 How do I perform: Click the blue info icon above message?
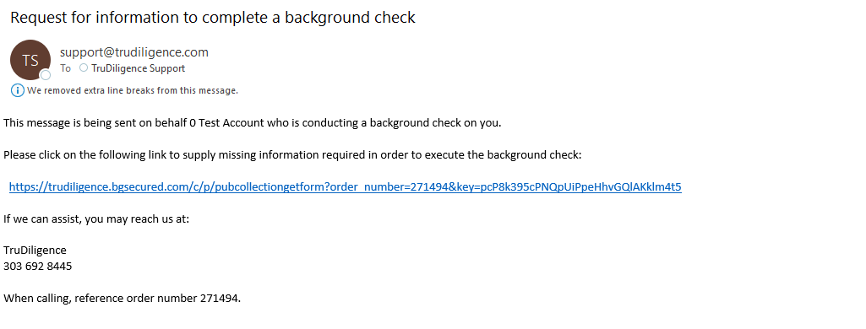[18, 90]
